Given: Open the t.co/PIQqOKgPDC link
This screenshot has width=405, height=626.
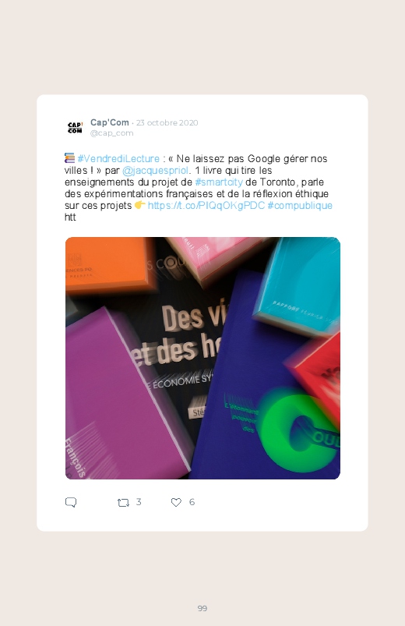Looking at the screenshot, I should (x=206, y=205).
